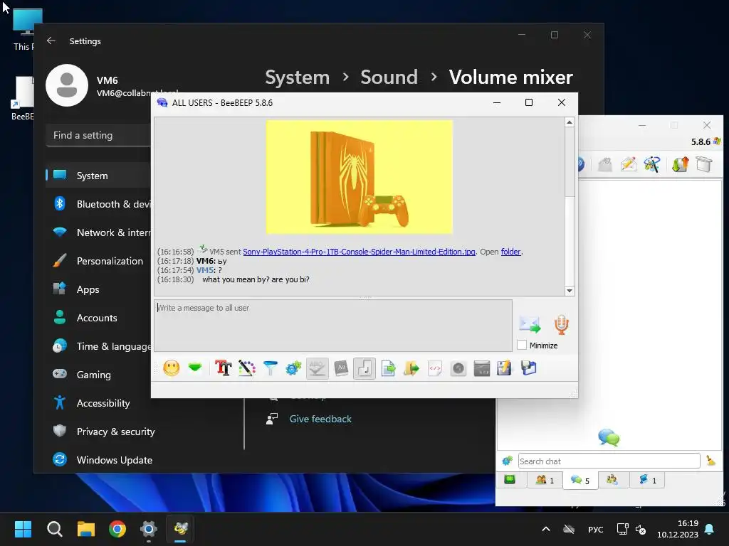Open the font color picker pencil icon
729x546 pixels.
pos(247,369)
